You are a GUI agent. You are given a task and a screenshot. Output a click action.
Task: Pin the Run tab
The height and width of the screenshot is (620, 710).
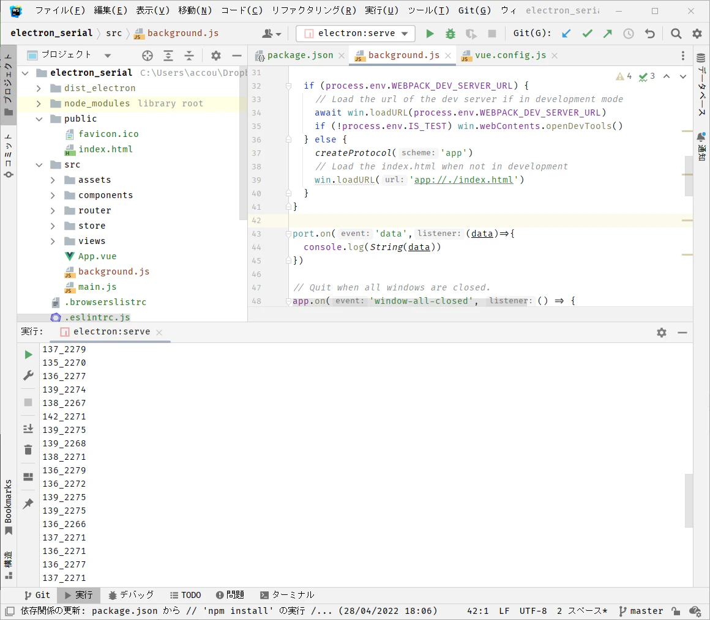coord(28,503)
